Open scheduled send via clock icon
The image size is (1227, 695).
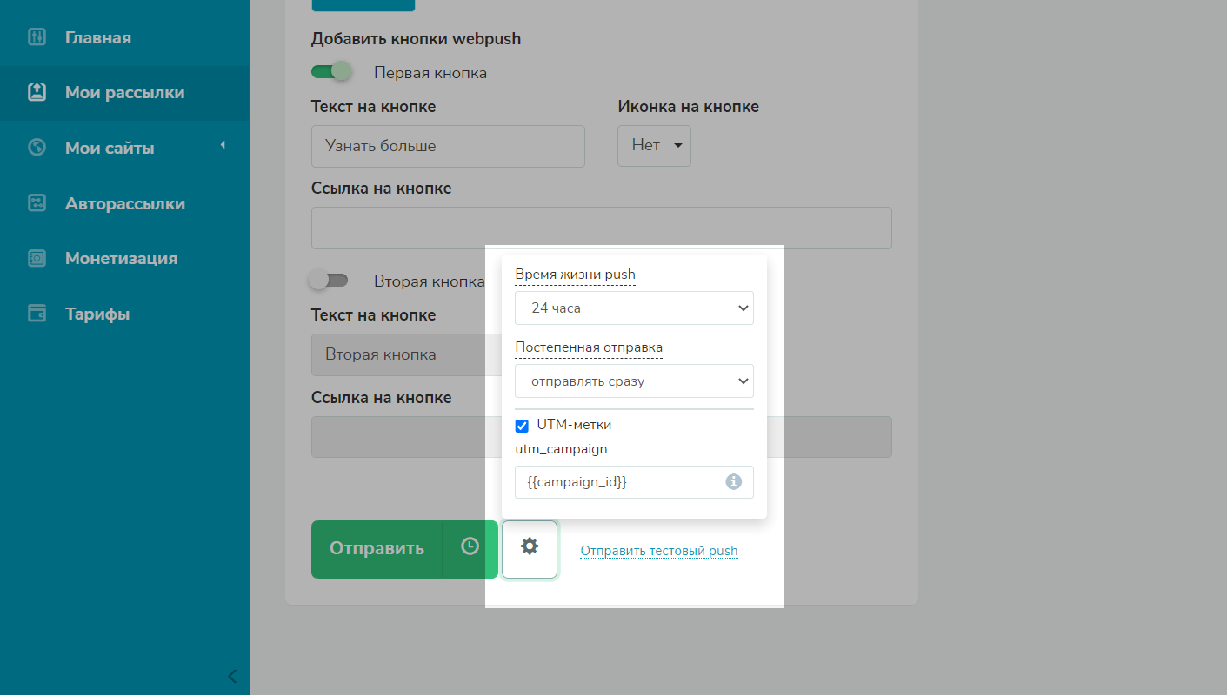(x=470, y=548)
